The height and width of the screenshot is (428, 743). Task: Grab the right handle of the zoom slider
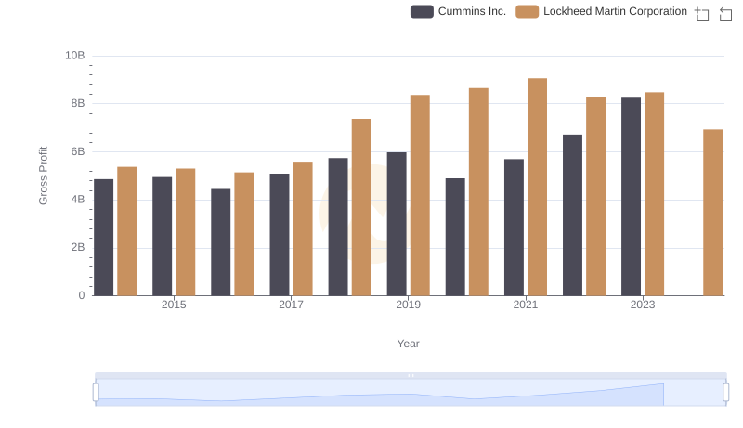pyautogui.click(x=725, y=393)
